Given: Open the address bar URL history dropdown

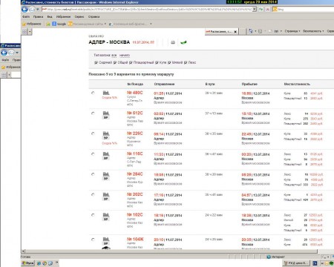Looking at the screenshot, I should pos(255,9).
